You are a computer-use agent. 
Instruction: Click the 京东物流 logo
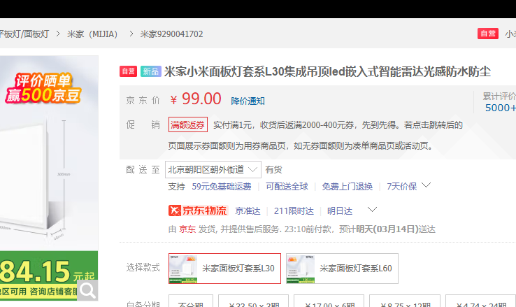198,210
